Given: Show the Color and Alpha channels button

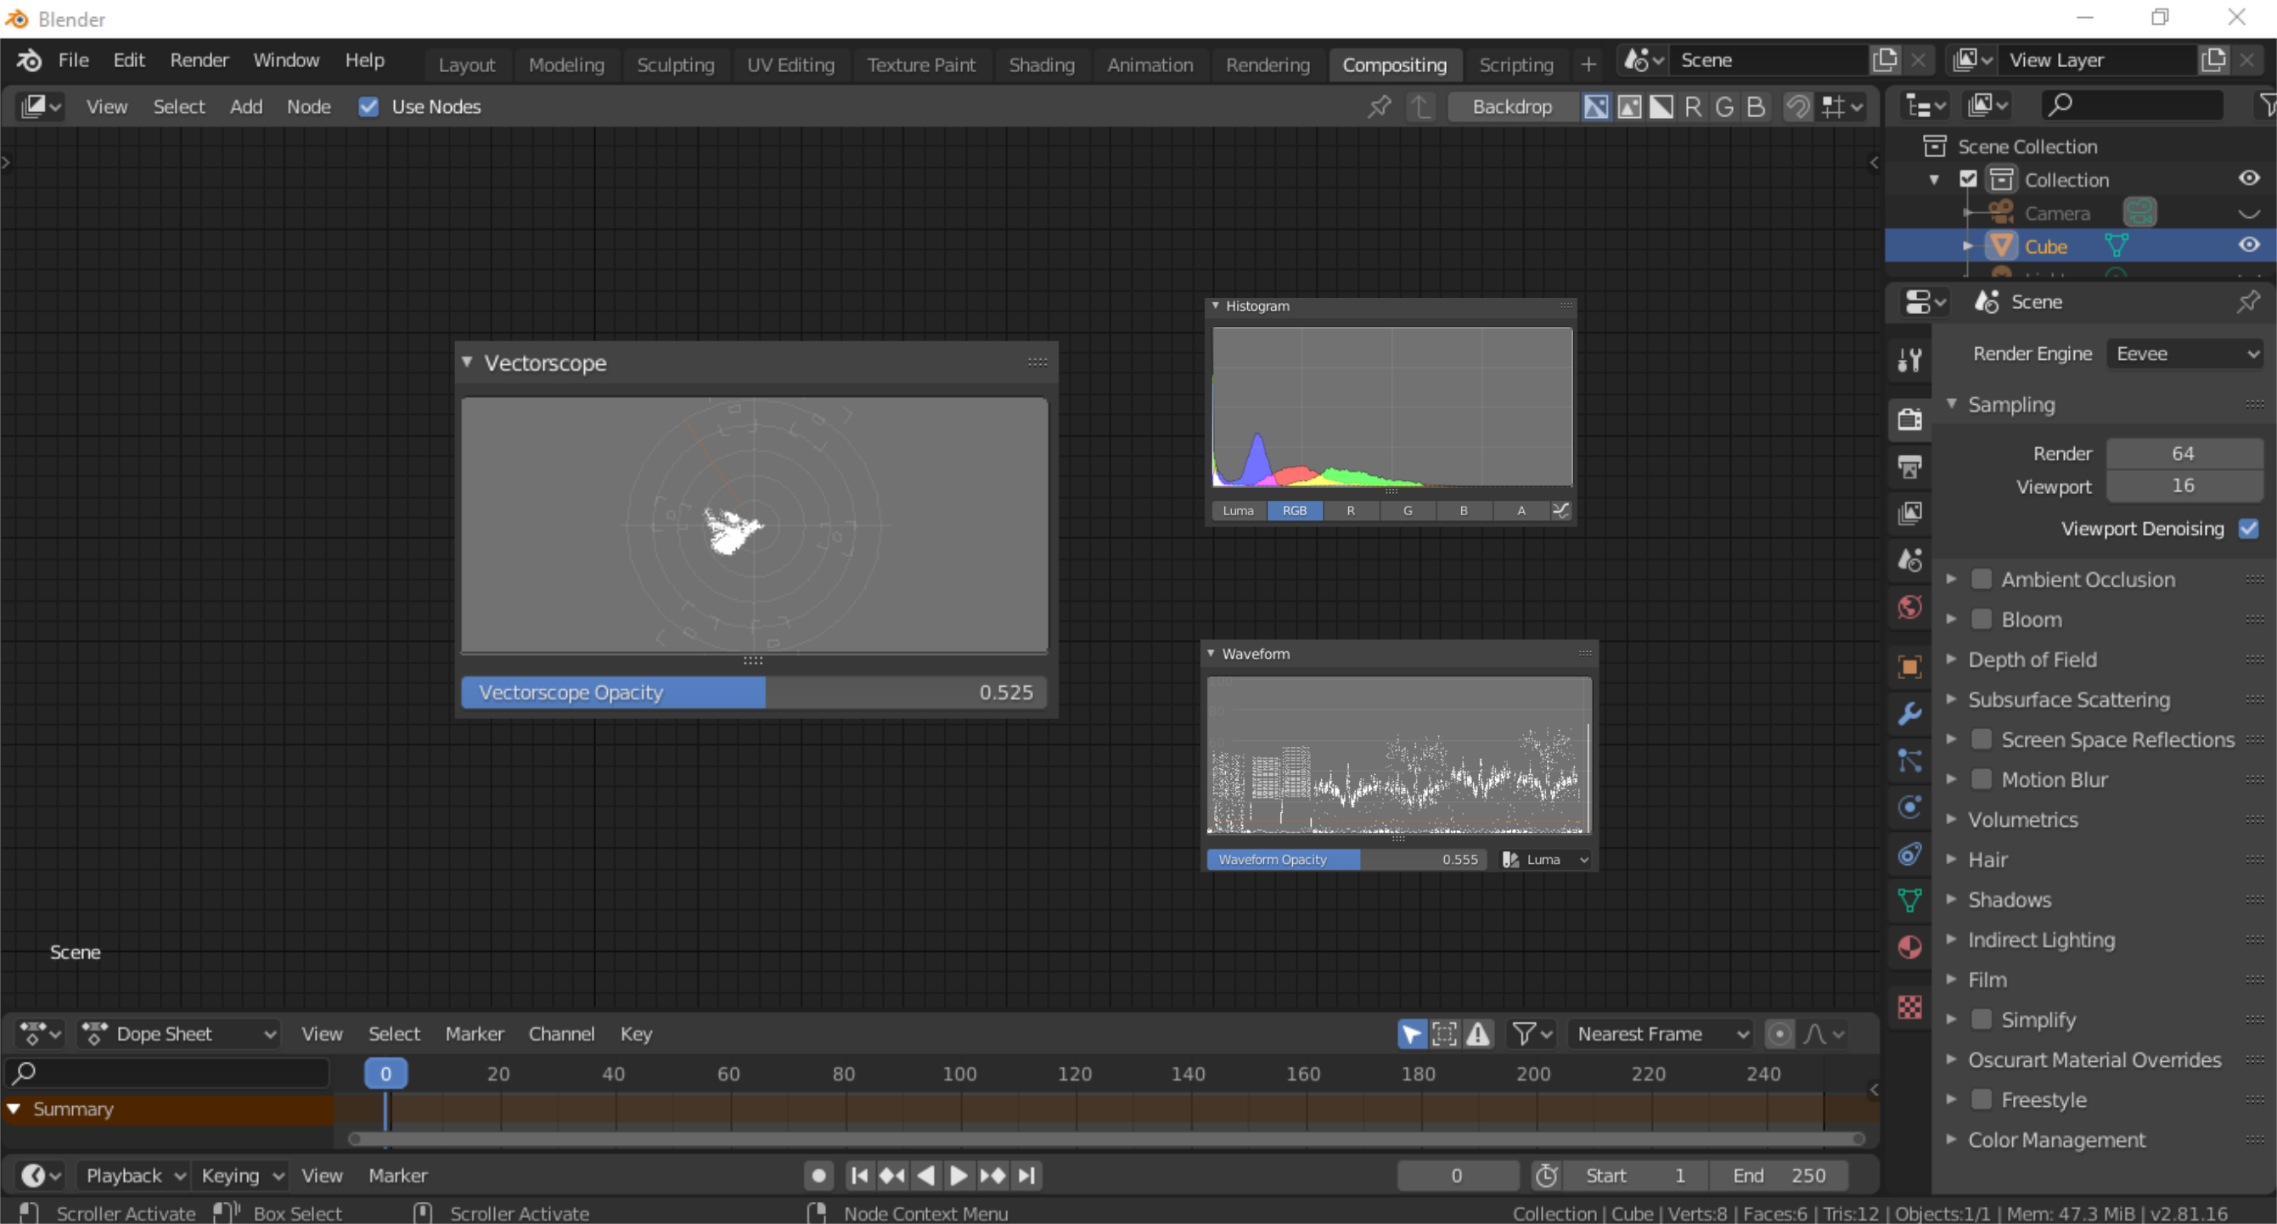Looking at the screenshot, I should click(x=1596, y=107).
